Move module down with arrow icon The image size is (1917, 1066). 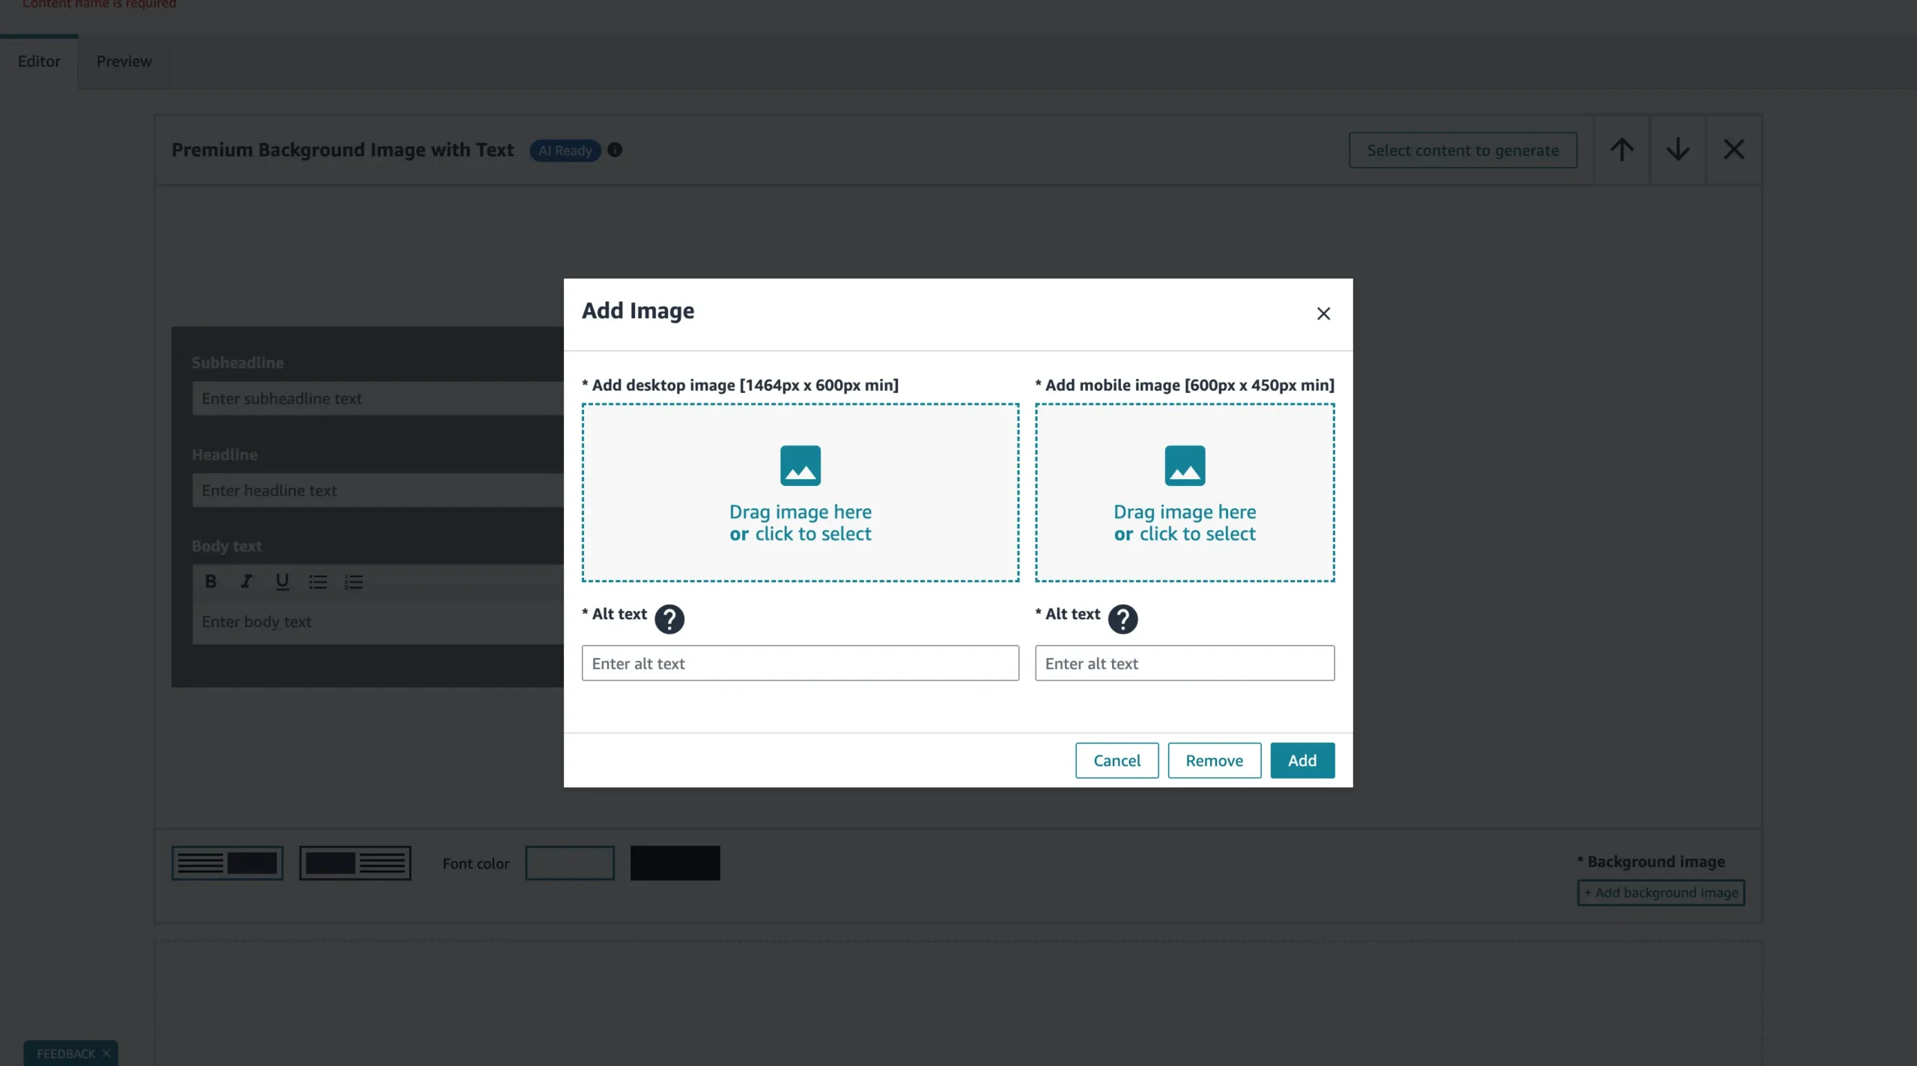coord(1677,150)
